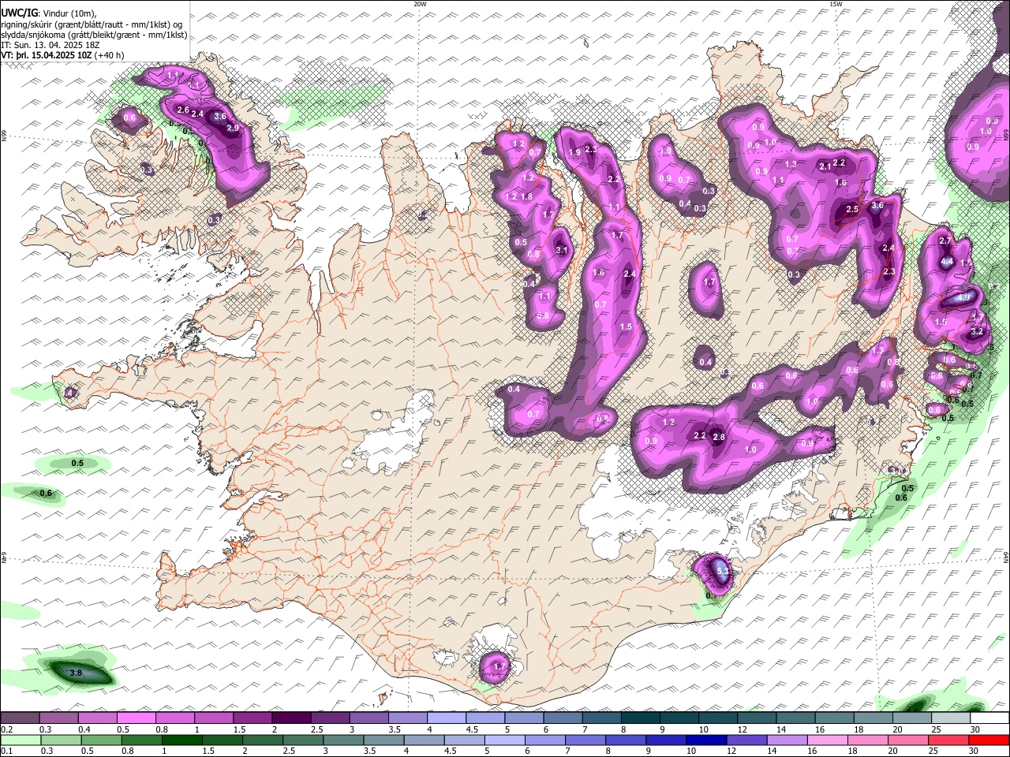The height and width of the screenshot is (757, 1010).
Task: Select the 'IT: Sun. 13. 04. 2025 18Z' line
Action: coord(50,45)
